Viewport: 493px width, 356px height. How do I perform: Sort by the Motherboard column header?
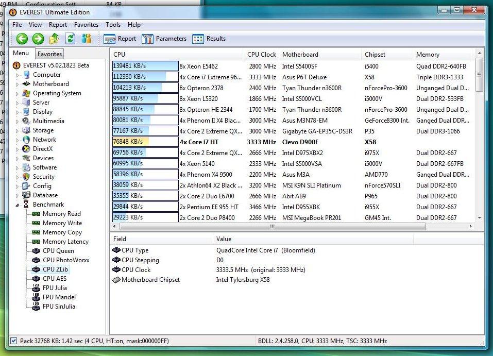point(320,55)
